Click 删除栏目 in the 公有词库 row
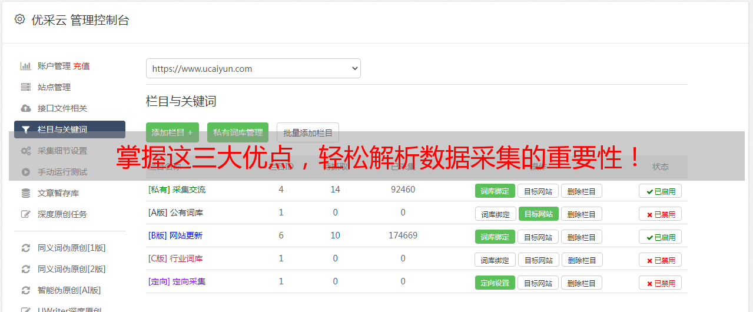Image resolution: width=753 pixels, height=312 pixels. [582, 214]
